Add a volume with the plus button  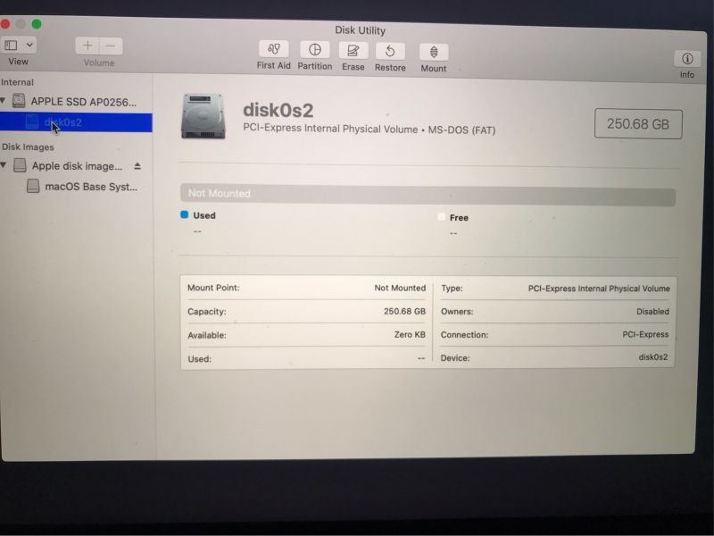tap(87, 45)
